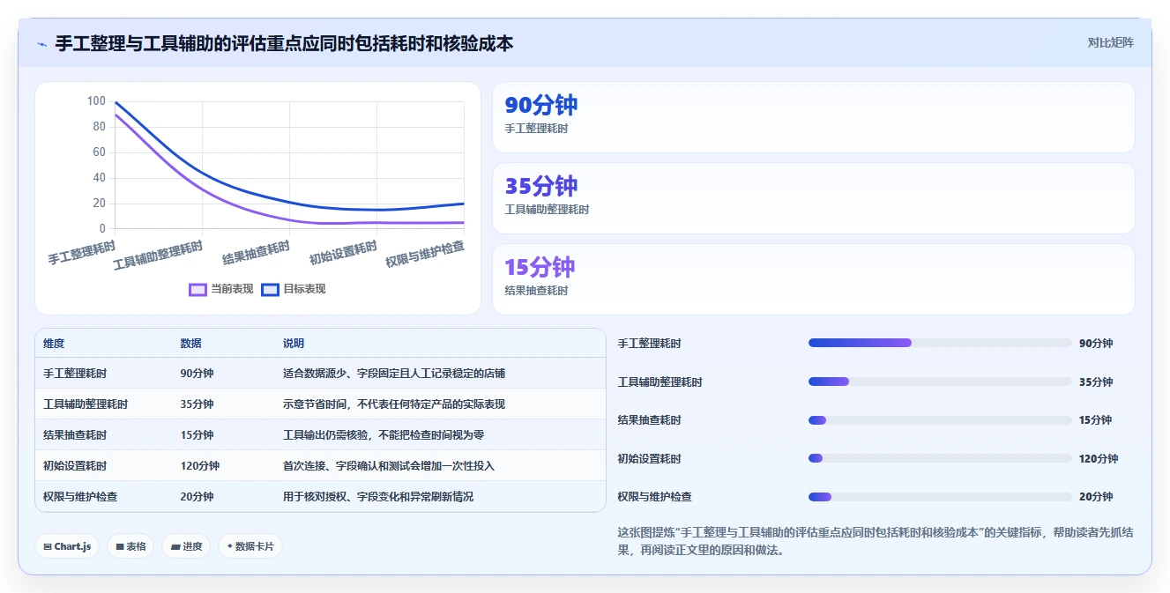The width and height of the screenshot is (1170, 593).
Task: Click chart y-axis value 100
Action: (96, 101)
